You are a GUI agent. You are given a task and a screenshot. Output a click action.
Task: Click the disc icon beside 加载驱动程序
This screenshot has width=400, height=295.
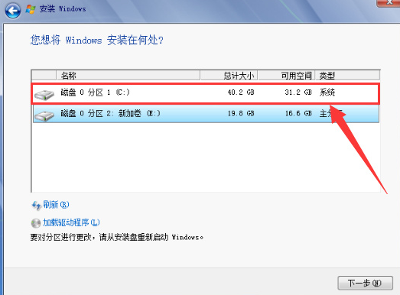click(x=36, y=223)
